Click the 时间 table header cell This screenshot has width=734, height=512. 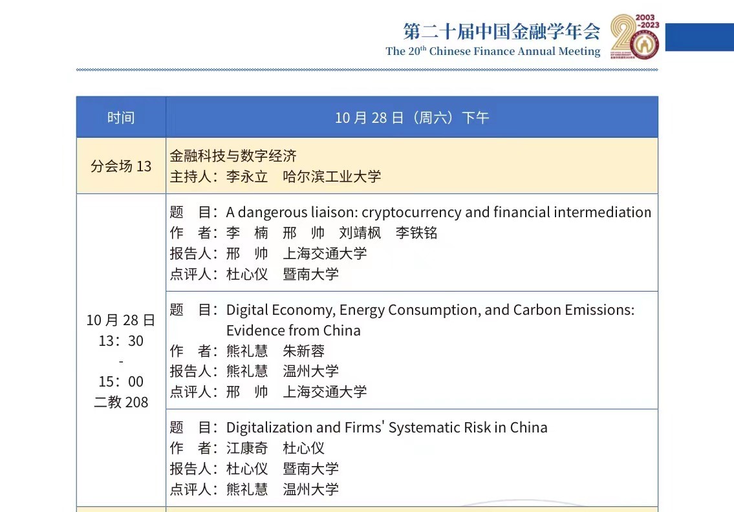pos(121,117)
